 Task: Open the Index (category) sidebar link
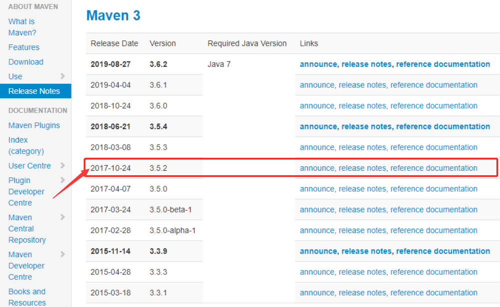pyautogui.click(x=26, y=146)
